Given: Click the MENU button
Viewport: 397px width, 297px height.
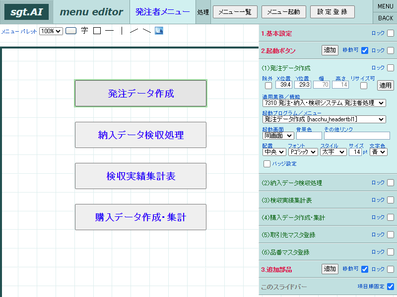Looking at the screenshot, I should (x=386, y=6).
